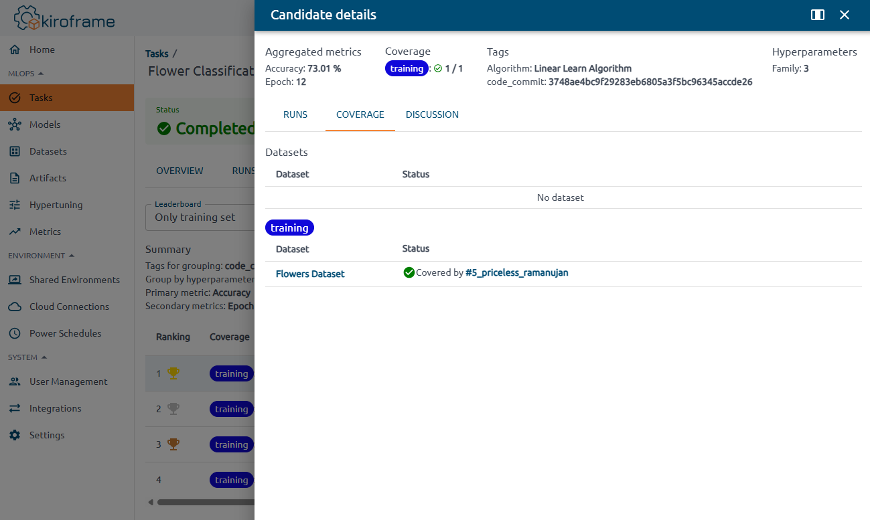870x520 pixels.
Task: Close the Candidate details panel
Action: (x=845, y=15)
